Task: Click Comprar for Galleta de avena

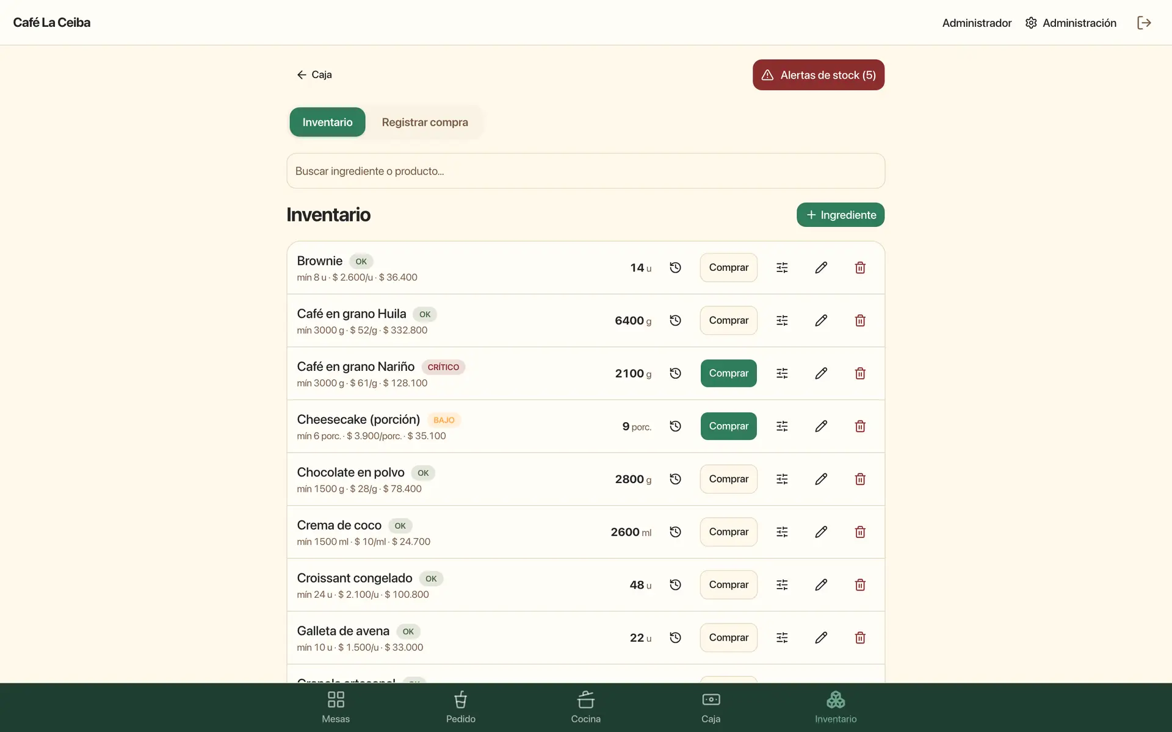Action: (729, 637)
